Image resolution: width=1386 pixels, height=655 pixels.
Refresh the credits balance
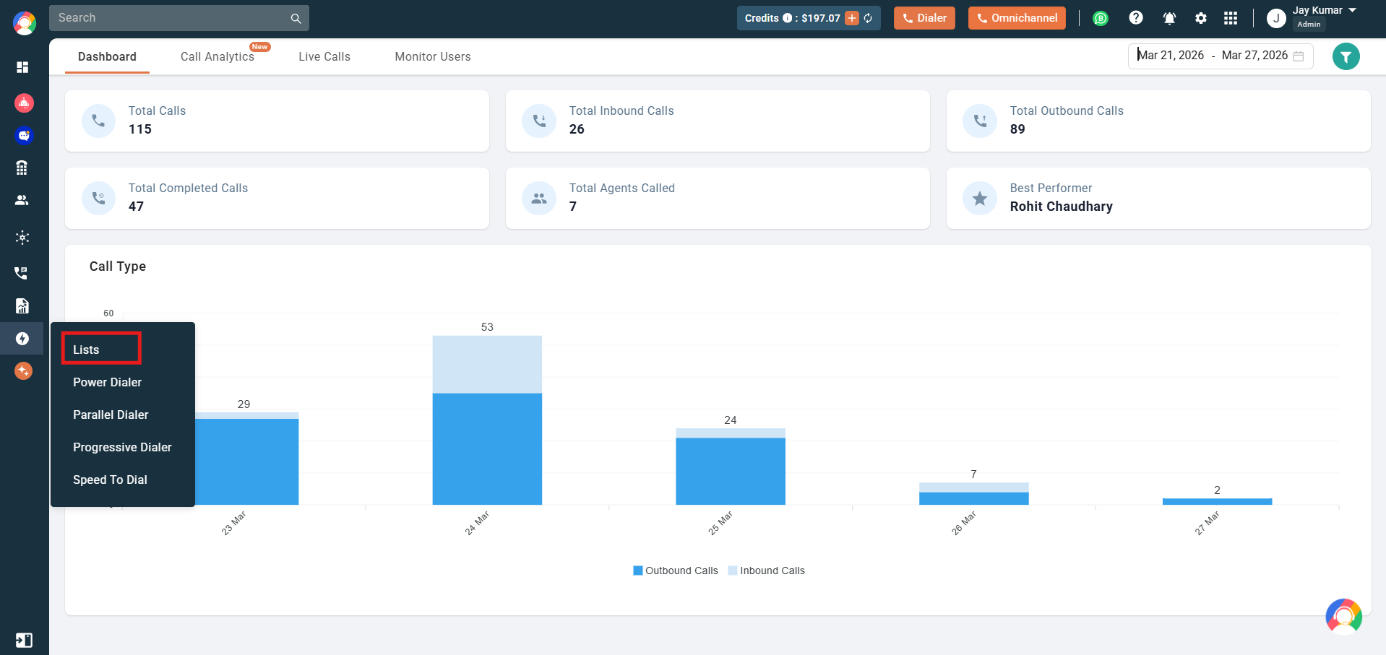pyautogui.click(x=868, y=18)
